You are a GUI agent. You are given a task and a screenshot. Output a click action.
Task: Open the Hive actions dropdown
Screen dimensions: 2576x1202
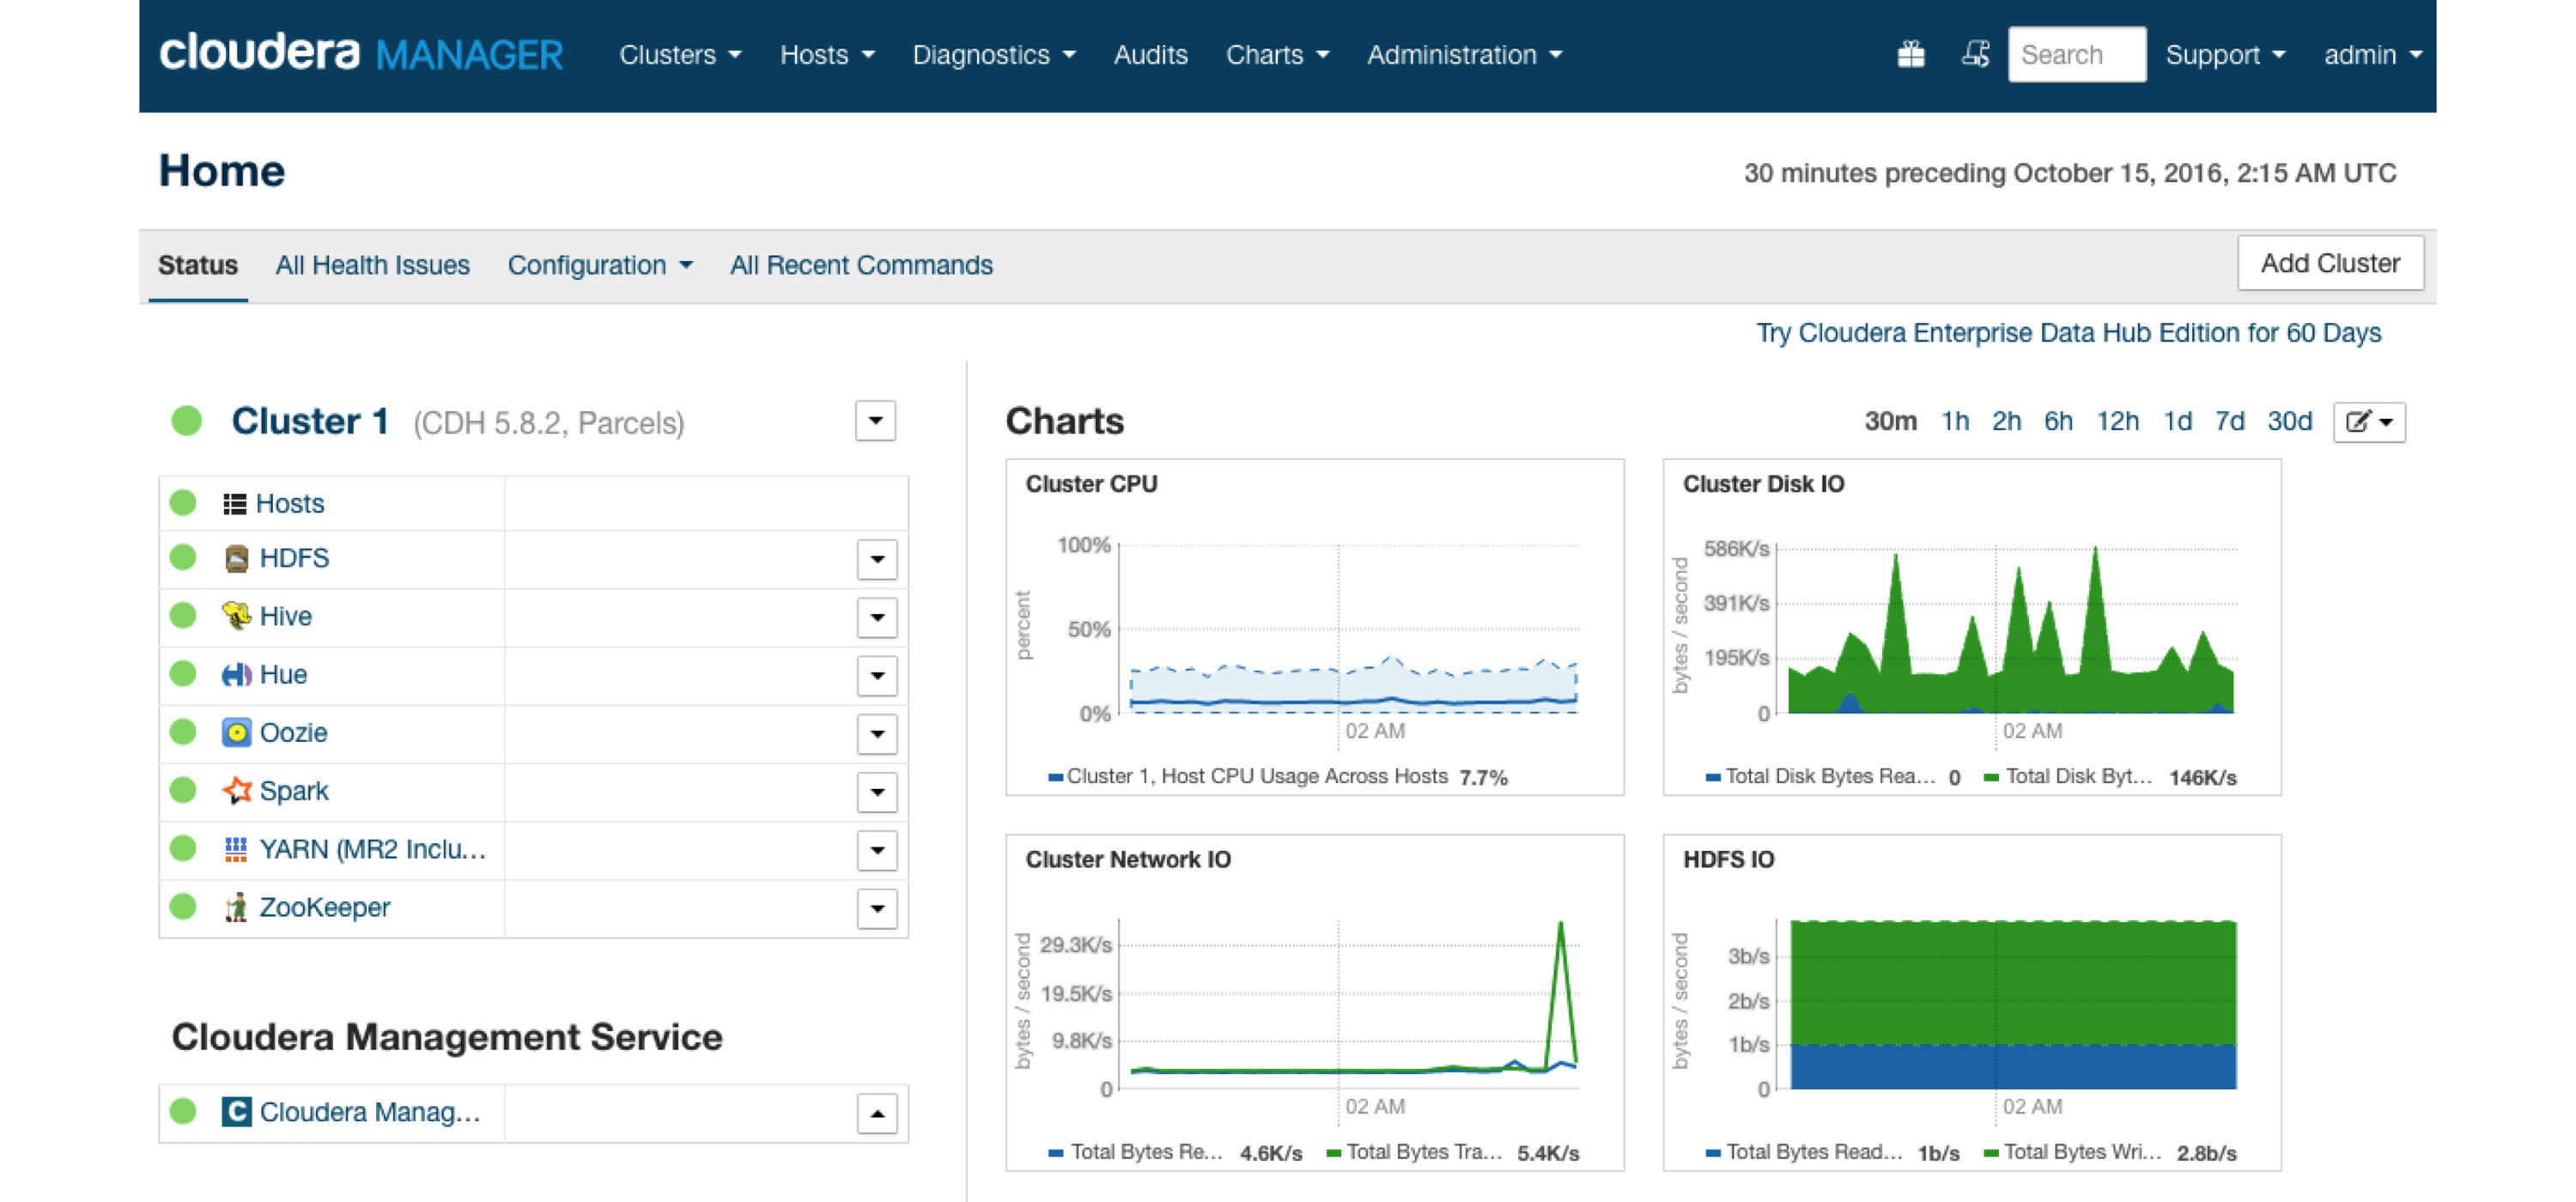point(877,617)
